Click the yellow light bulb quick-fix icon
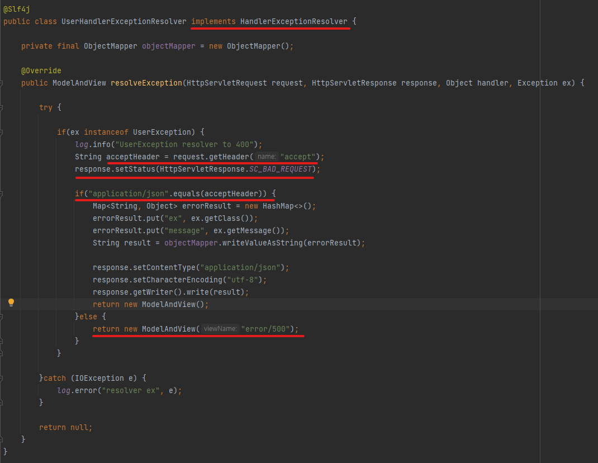The image size is (598, 463). (11, 303)
